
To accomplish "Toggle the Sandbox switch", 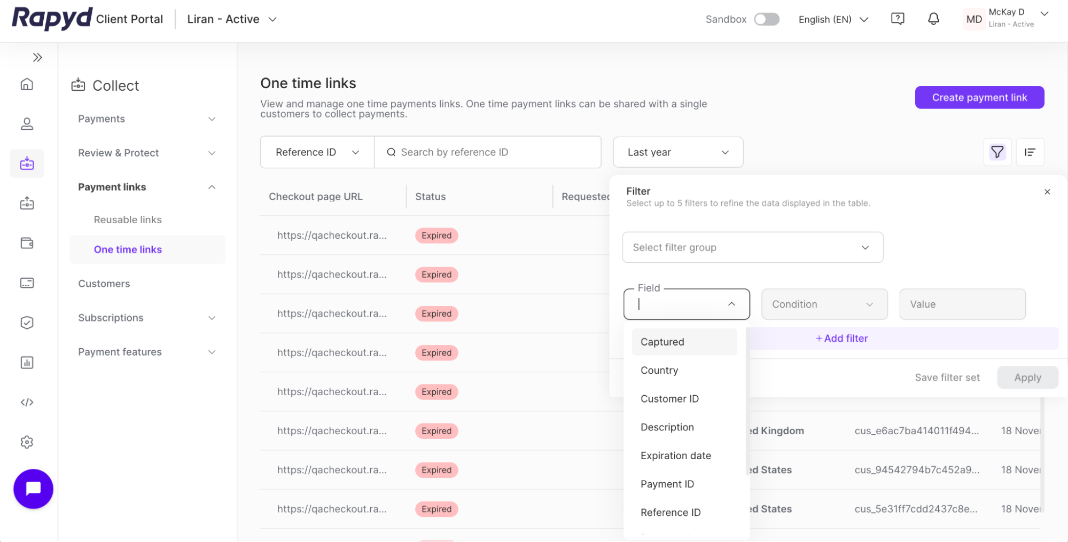I will click(766, 19).
